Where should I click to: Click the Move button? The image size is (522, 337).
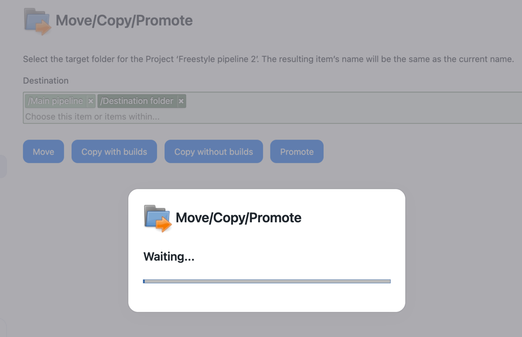43,151
